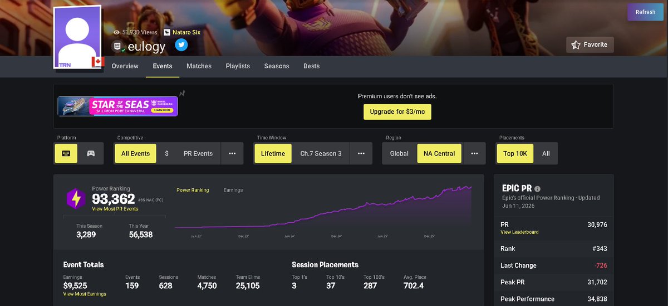Expand more Competitive filter options

click(232, 153)
